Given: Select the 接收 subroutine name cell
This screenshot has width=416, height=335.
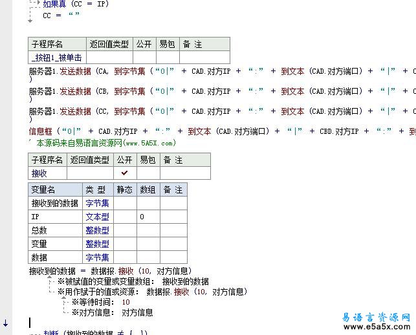Looking at the screenshot, I should (47, 173).
